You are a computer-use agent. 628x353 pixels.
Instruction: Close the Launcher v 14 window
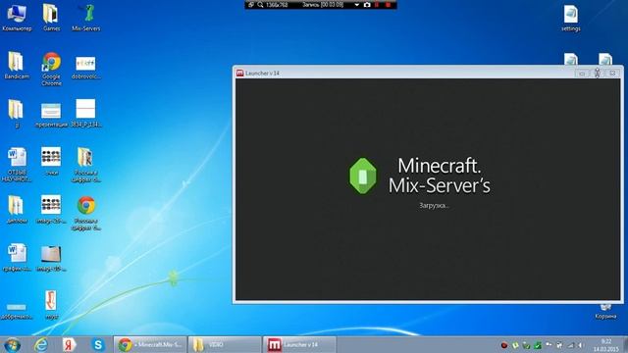(612, 74)
